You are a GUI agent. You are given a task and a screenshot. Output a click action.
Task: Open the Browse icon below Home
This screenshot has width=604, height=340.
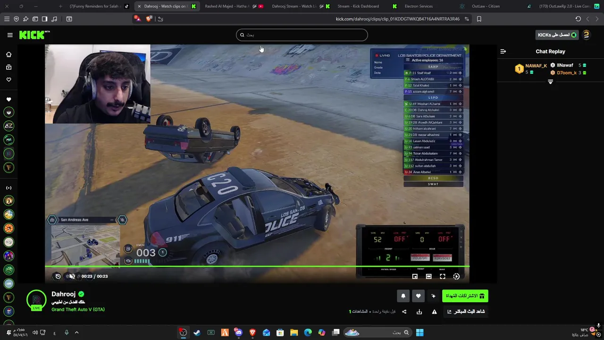(x=8, y=67)
